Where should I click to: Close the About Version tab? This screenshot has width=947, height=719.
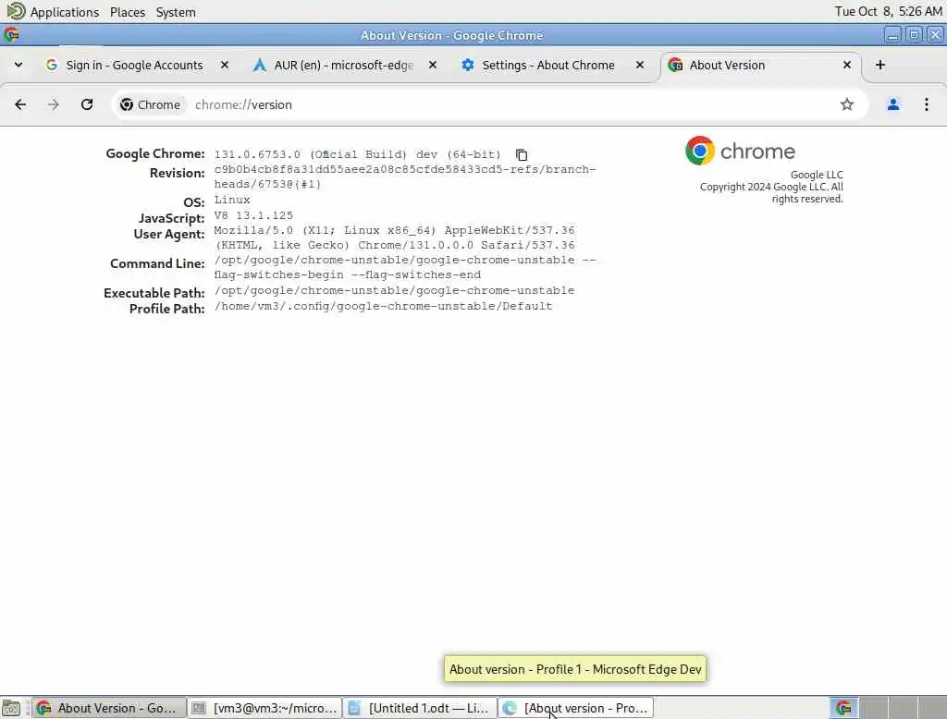tap(847, 65)
